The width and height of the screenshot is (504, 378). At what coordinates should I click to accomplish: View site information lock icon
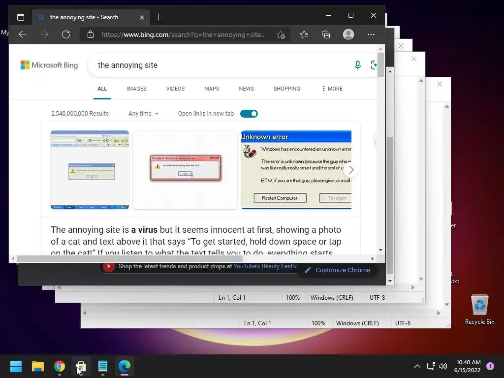tap(91, 34)
